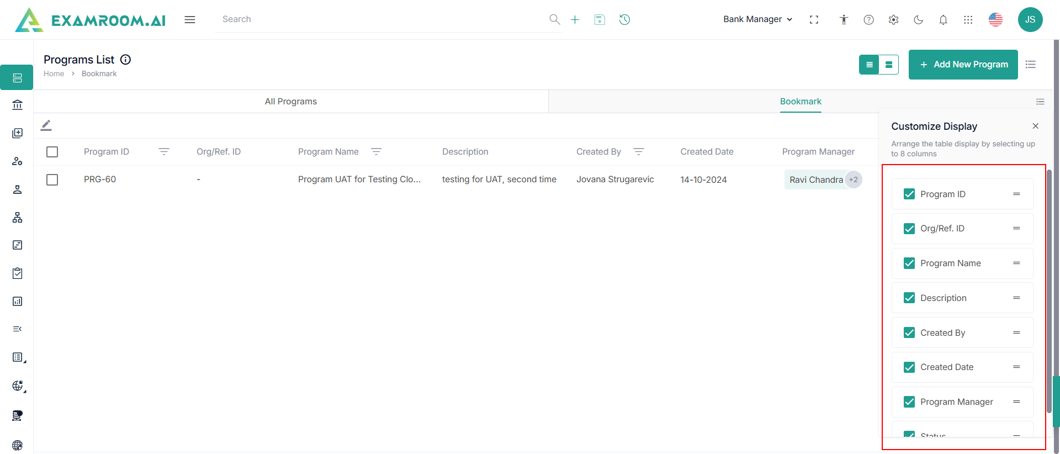The image size is (1060, 454).
Task: Click into the Search input field
Action: click(x=381, y=19)
